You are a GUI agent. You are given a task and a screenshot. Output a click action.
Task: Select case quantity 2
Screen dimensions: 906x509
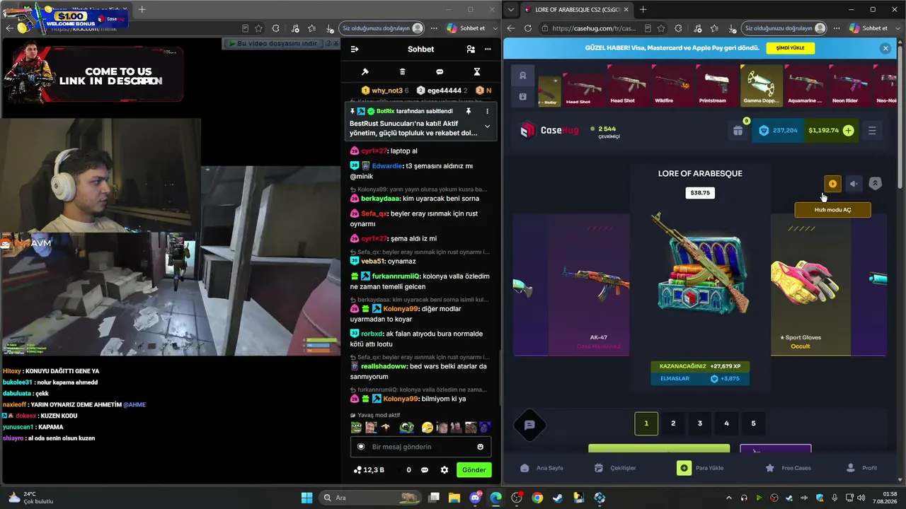tap(673, 423)
